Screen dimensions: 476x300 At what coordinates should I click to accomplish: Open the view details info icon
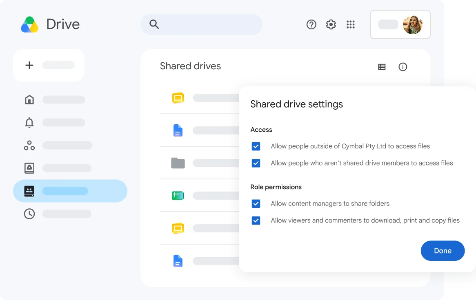pos(403,67)
